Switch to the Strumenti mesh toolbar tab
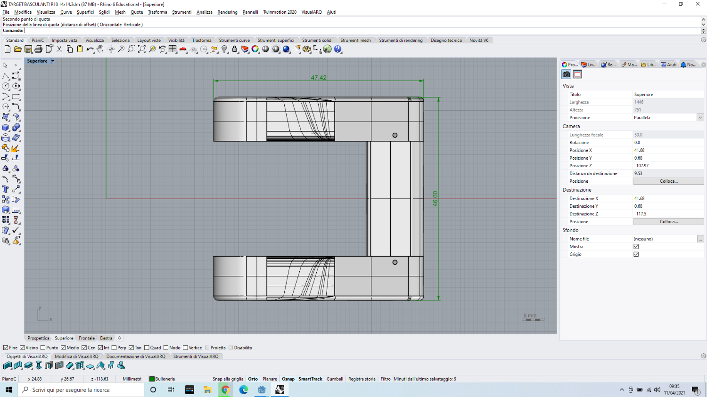The height and width of the screenshot is (397, 707). point(355,41)
